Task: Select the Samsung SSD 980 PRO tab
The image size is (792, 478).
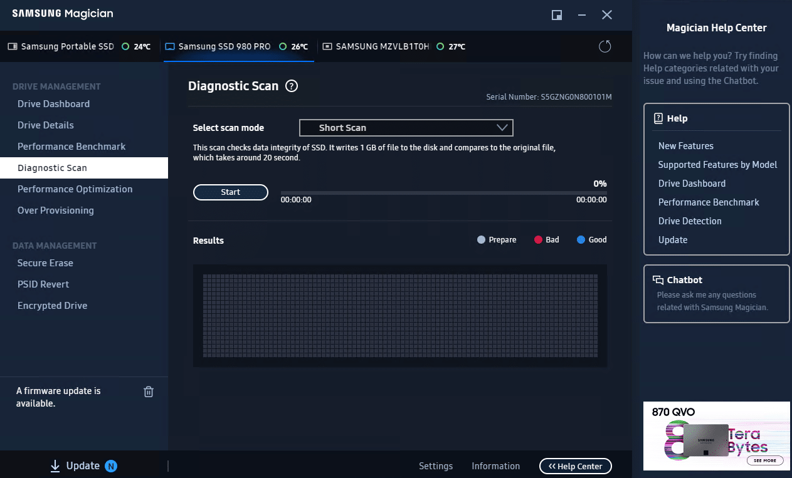Action: (238, 46)
